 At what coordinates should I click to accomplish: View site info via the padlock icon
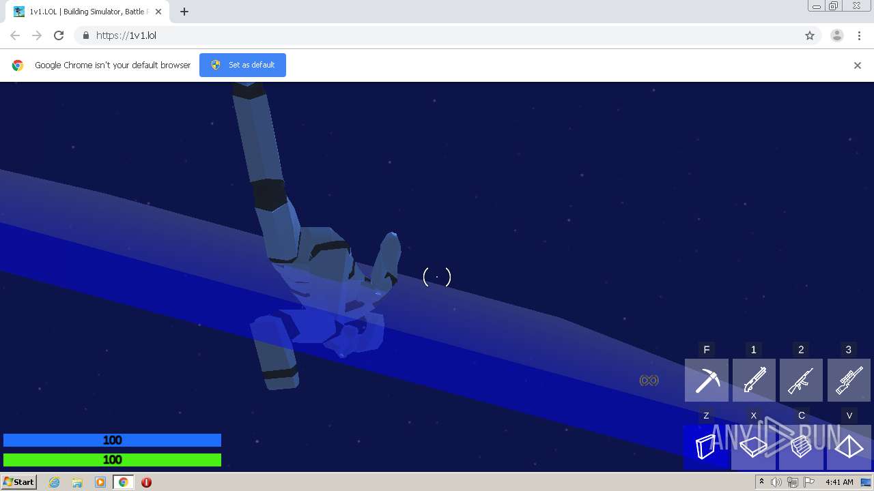tap(85, 35)
